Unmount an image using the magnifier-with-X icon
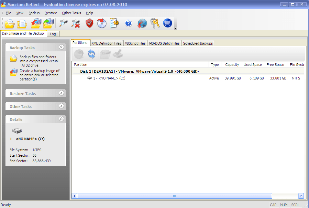This screenshot has height=208, width=309. pos(76,23)
